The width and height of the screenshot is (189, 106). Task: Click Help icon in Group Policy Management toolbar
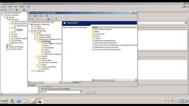tap(24, 10)
